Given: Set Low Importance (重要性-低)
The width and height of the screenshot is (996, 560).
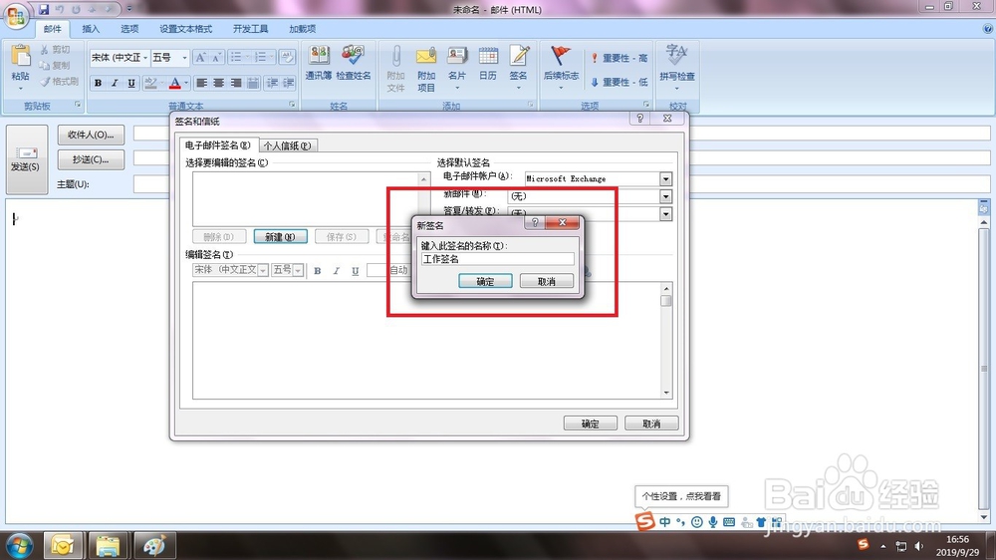Looking at the screenshot, I should pyautogui.click(x=620, y=82).
